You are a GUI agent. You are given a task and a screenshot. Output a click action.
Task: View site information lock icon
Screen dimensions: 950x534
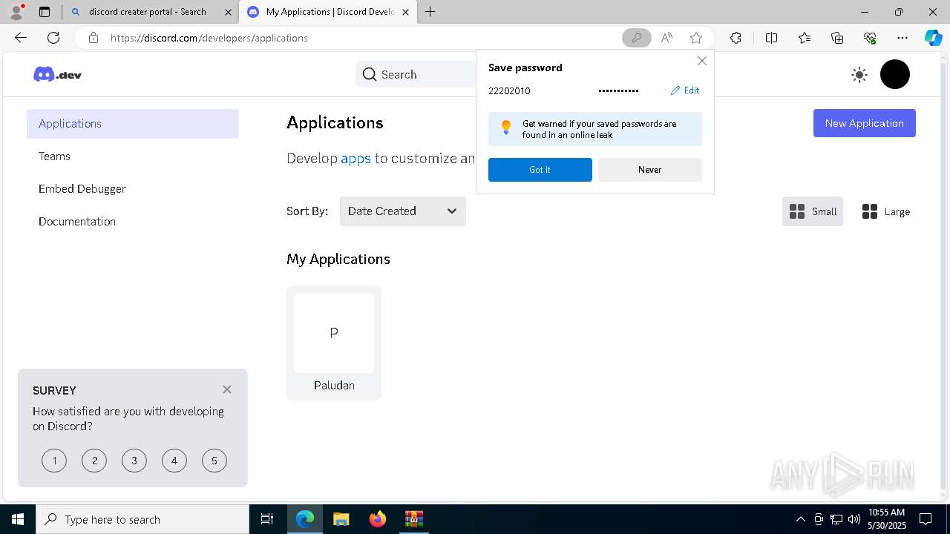coord(94,38)
